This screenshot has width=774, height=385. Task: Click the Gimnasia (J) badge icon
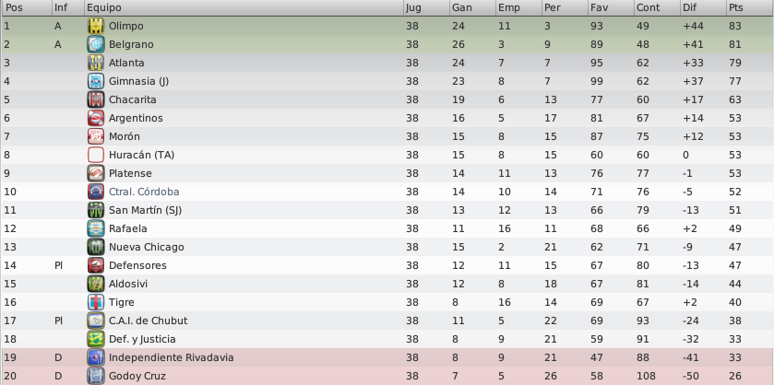point(96,81)
